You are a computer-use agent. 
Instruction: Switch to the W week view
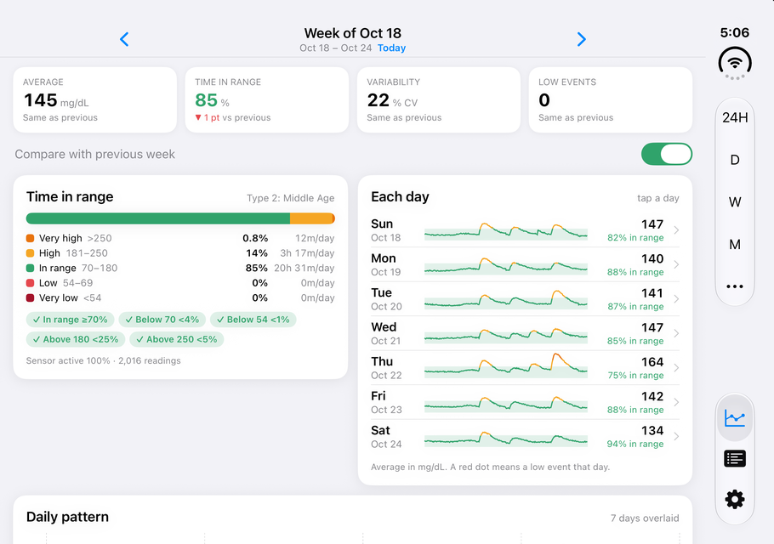[735, 202]
